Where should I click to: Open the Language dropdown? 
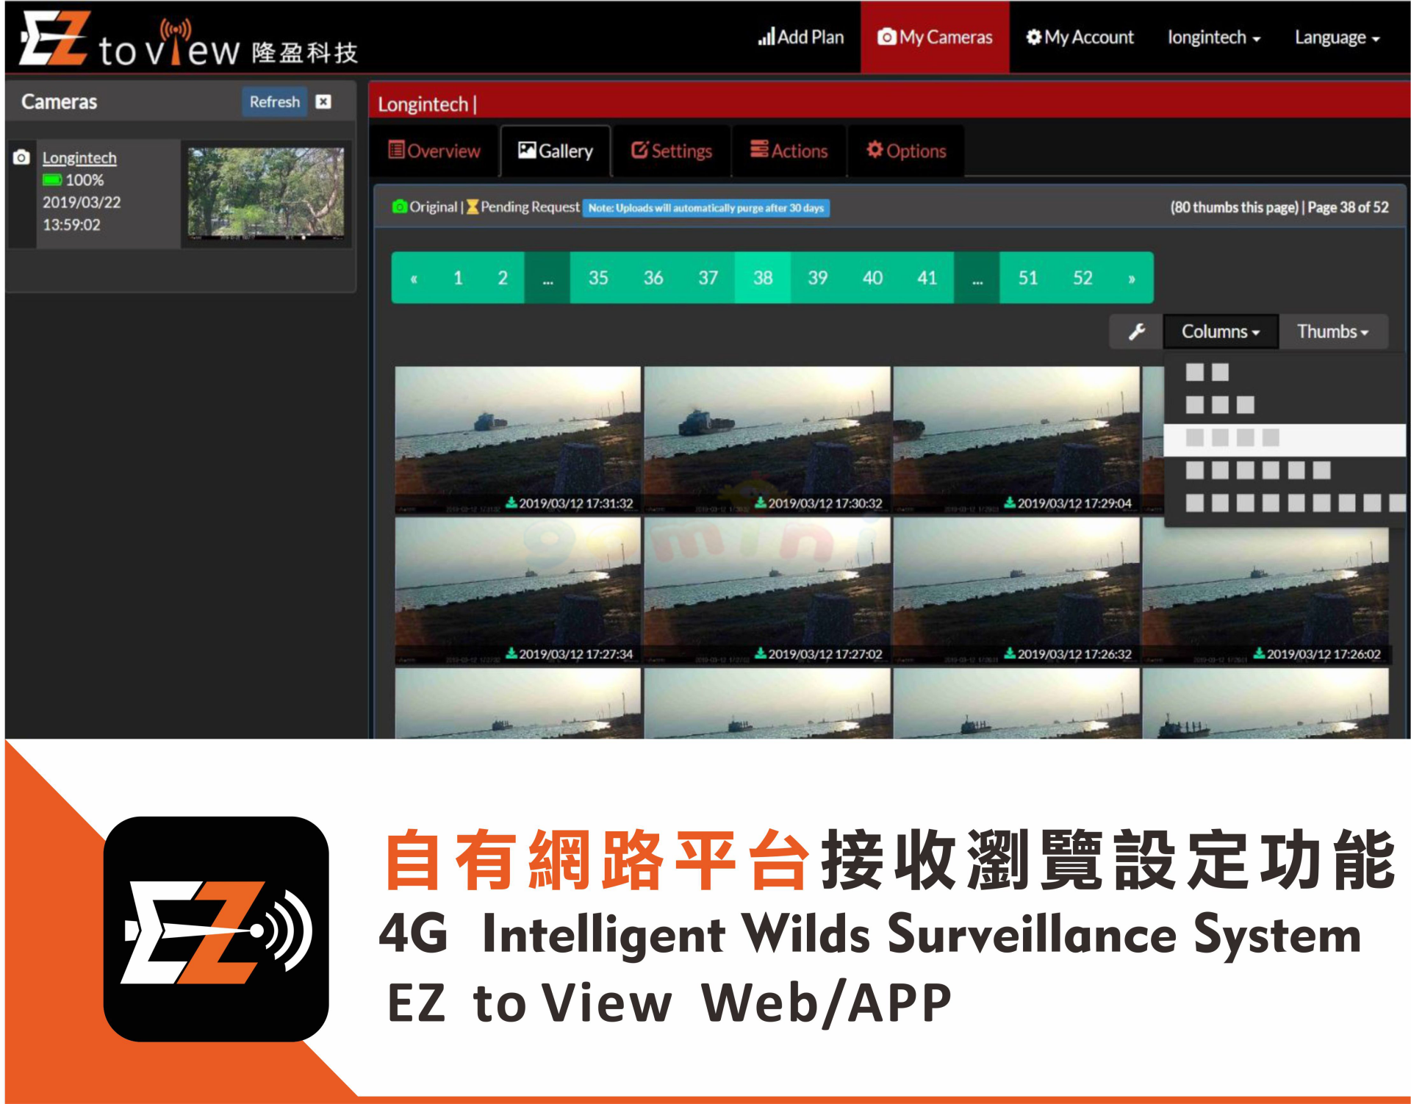(1337, 37)
